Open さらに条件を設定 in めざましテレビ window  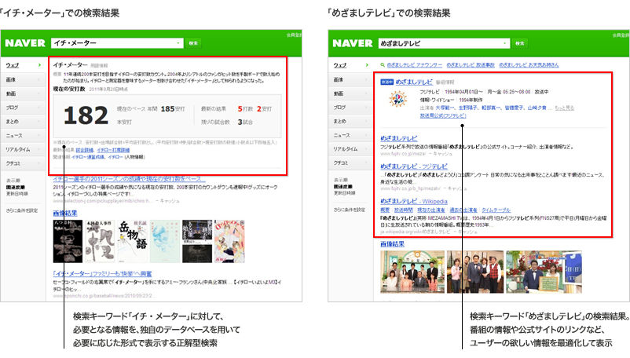tap(349, 210)
